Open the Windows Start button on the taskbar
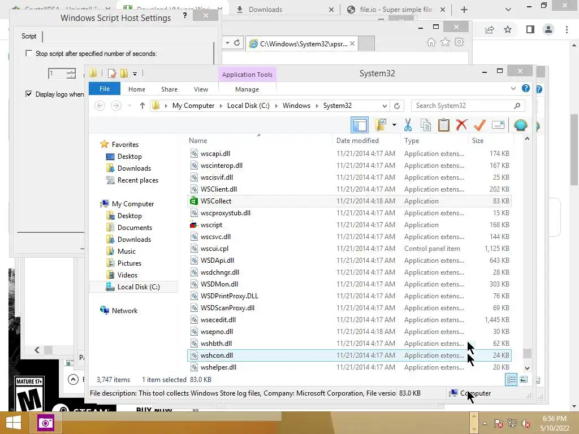 (x=14, y=423)
